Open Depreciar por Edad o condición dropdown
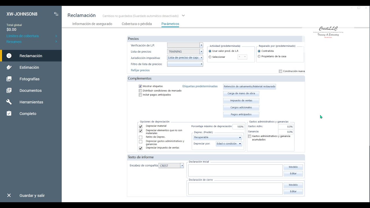Screen dimensions: 370x208 click(229, 144)
